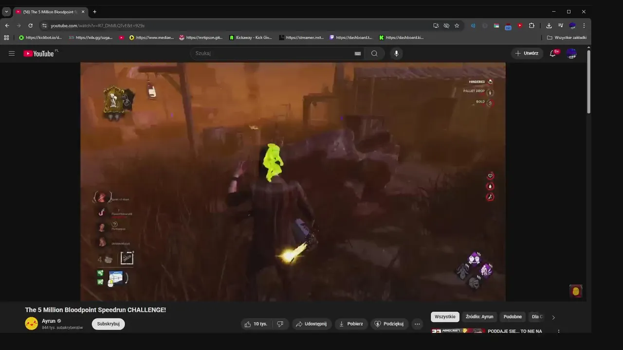The width and height of the screenshot is (623, 350).
Task: Open the apps grid in bookmarks bar
Action: 6,37
